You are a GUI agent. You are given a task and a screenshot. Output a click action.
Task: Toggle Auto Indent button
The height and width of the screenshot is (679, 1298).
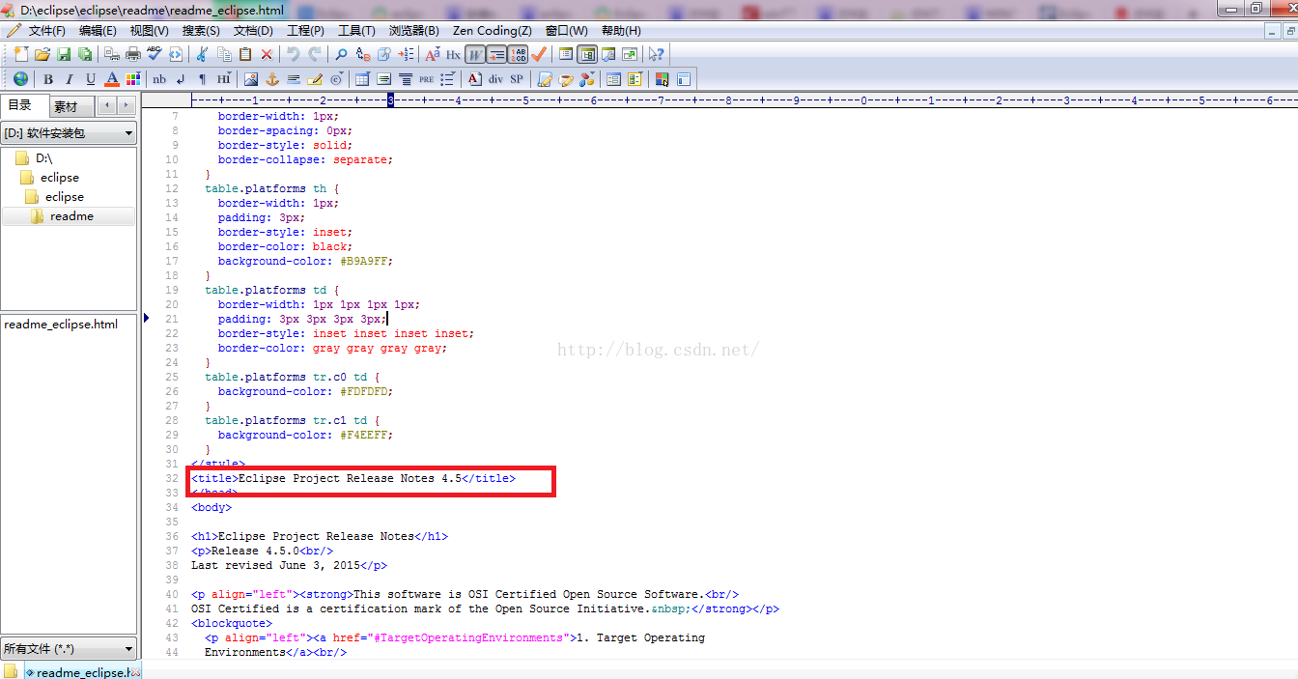[x=496, y=54]
